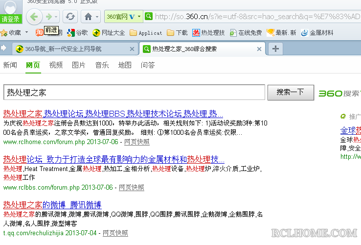The height and width of the screenshot is (245, 361).
Task: Switch to 图片 search category
Action: coord(79,65)
